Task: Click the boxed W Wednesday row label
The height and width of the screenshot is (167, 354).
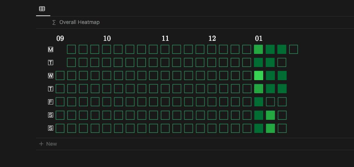Action: tap(51, 76)
